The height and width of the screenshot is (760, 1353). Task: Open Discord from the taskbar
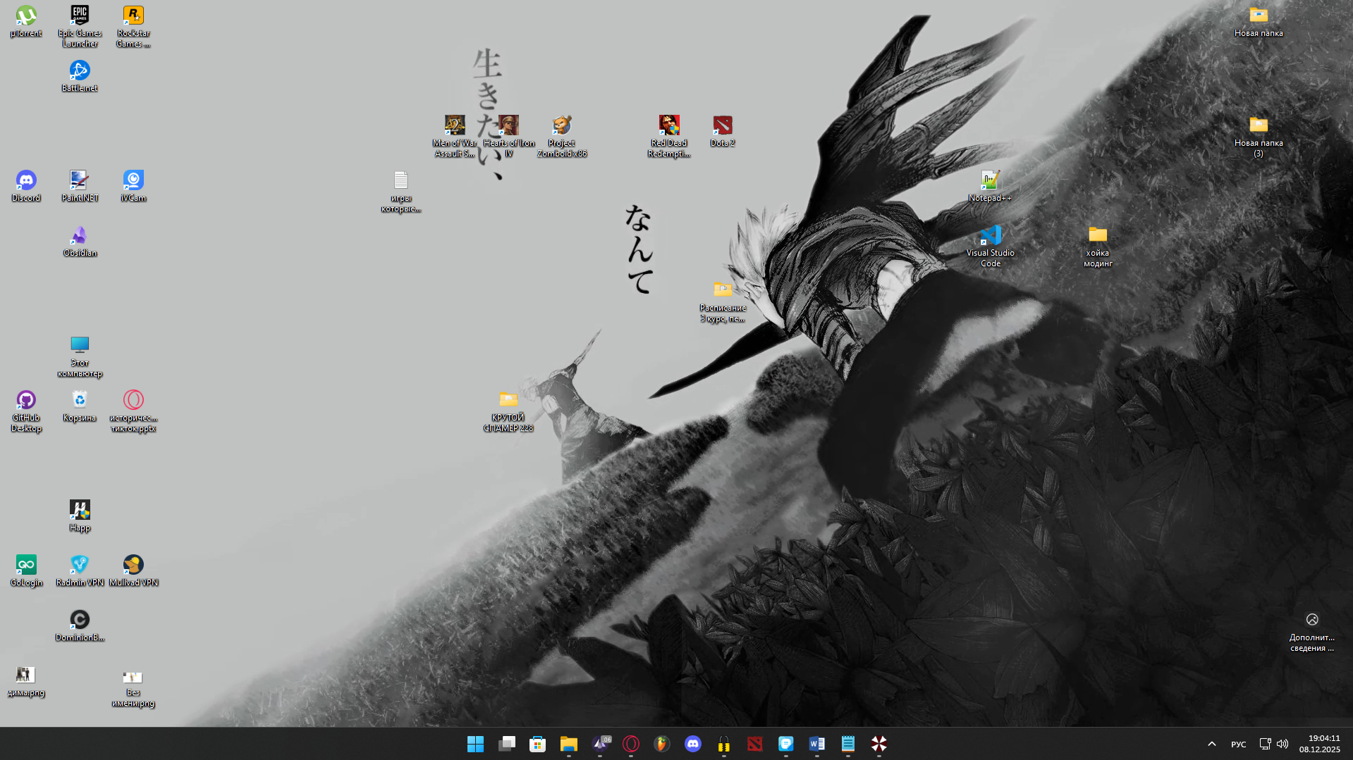693,744
